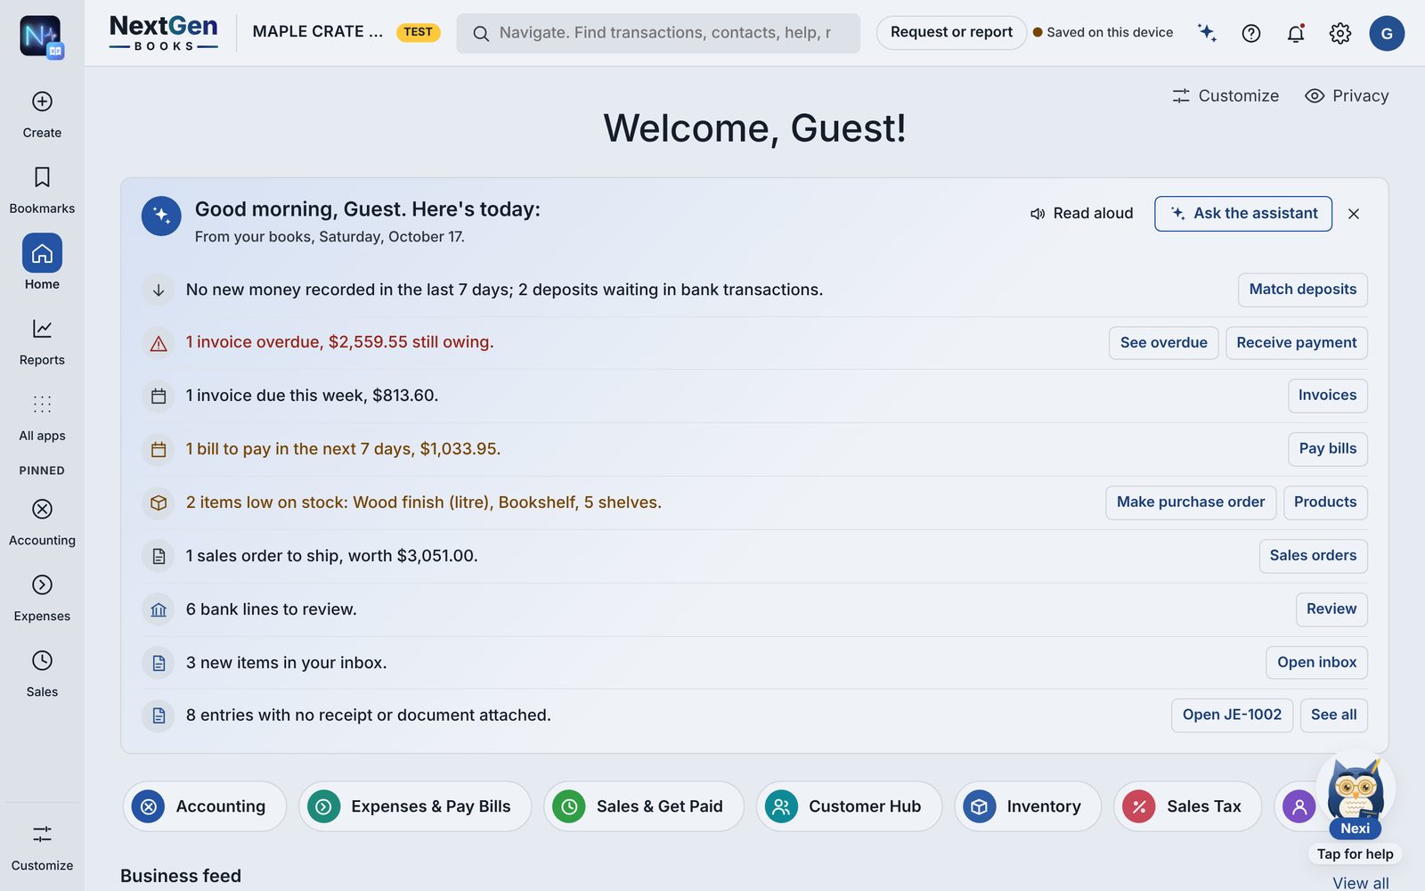Click Customize at sidebar bottom
This screenshot has width=1425, height=891.
point(42,847)
